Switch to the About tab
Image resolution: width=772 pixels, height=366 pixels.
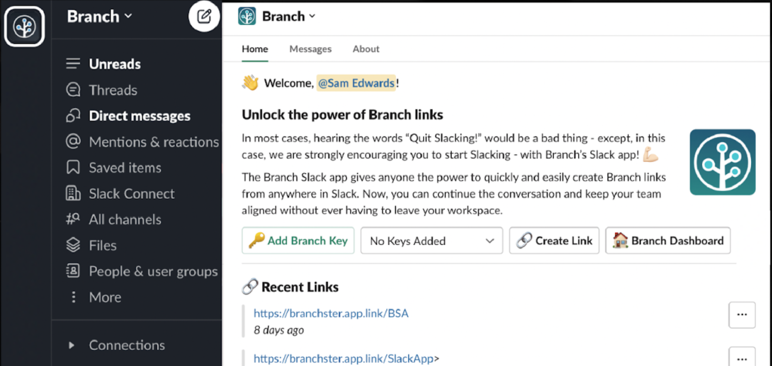click(x=366, y=49)
